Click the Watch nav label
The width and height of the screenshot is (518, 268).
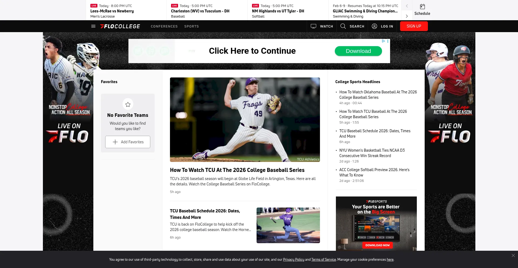(326, 26)
